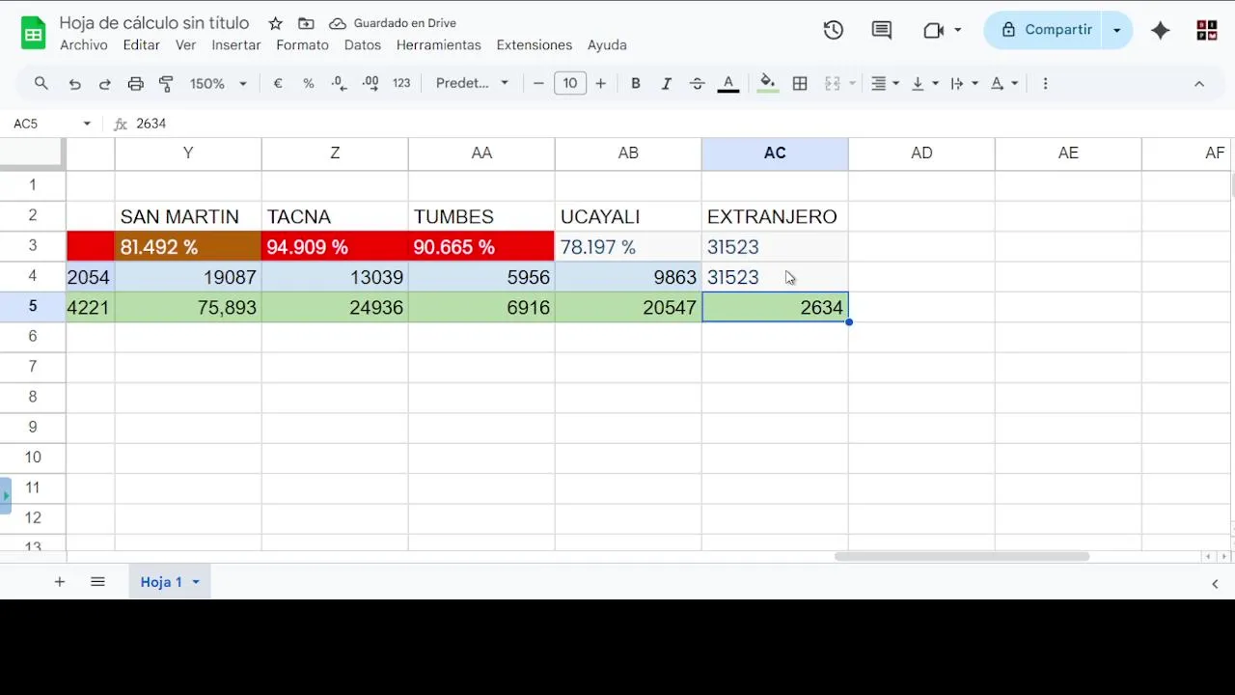1235x695 pixels.
Task: Open the Ver menu
Action: coord(185,45)
